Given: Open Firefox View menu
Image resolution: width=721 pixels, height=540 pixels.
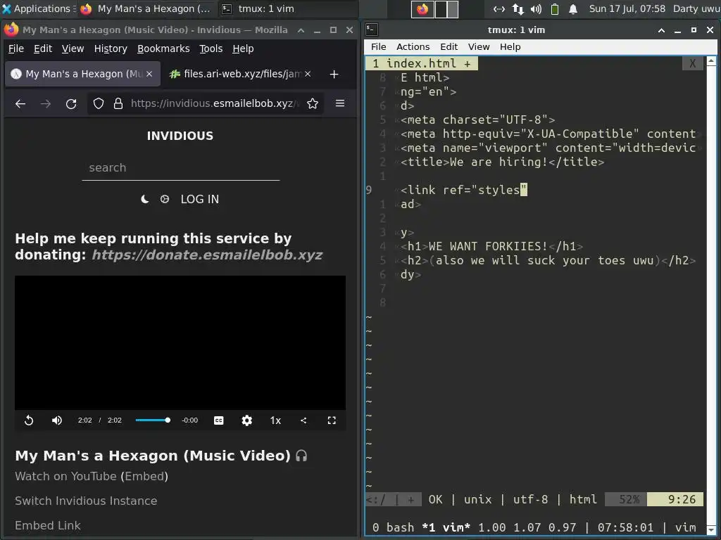Looking at the screenshot, I should pos(73,49).
